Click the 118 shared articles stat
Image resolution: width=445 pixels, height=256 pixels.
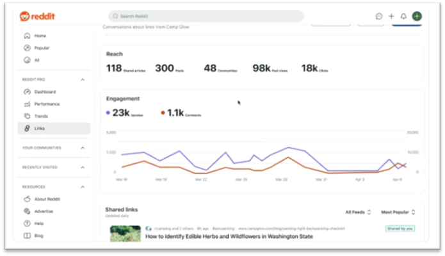125,68
